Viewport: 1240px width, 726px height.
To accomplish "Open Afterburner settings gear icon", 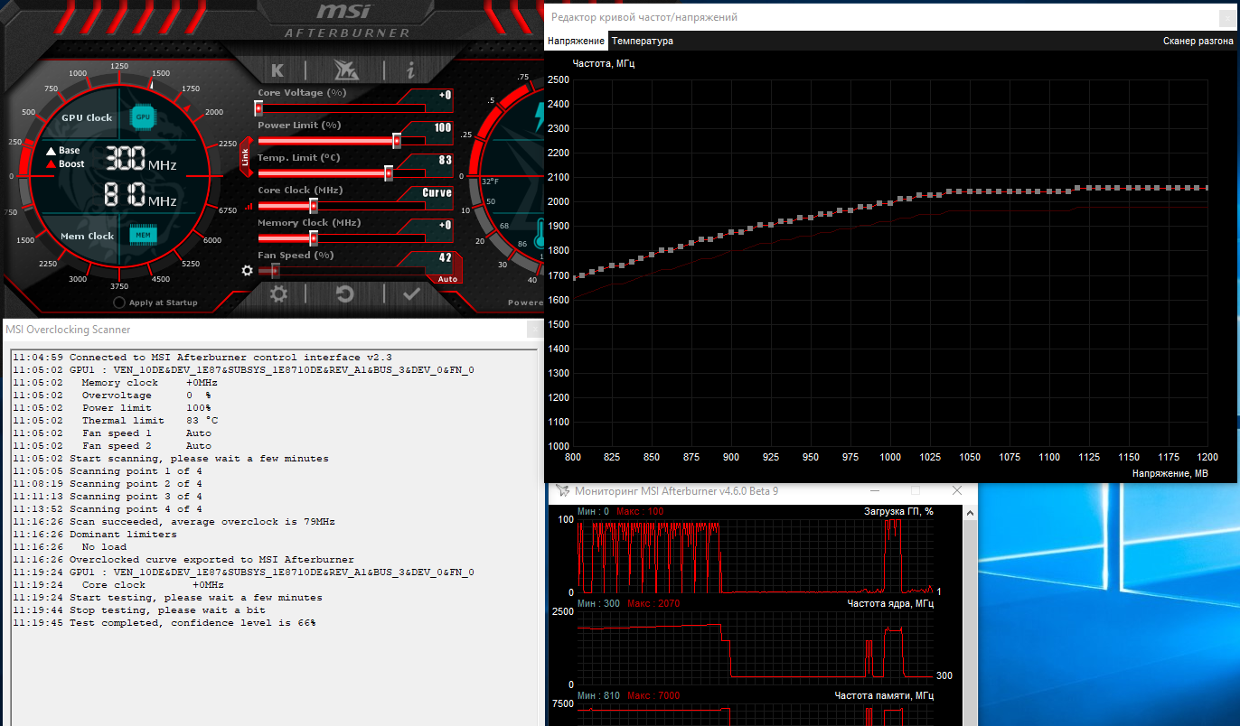I will (x=279, y=293).
